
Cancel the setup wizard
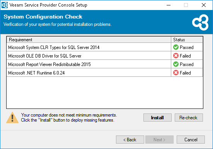click(x=191, y=139)
